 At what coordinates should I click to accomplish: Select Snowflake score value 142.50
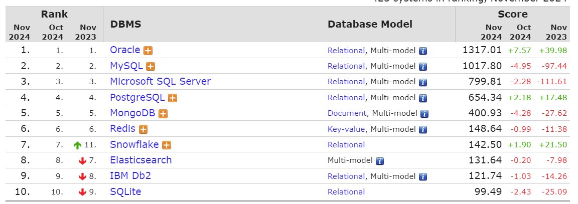point(485,144)
